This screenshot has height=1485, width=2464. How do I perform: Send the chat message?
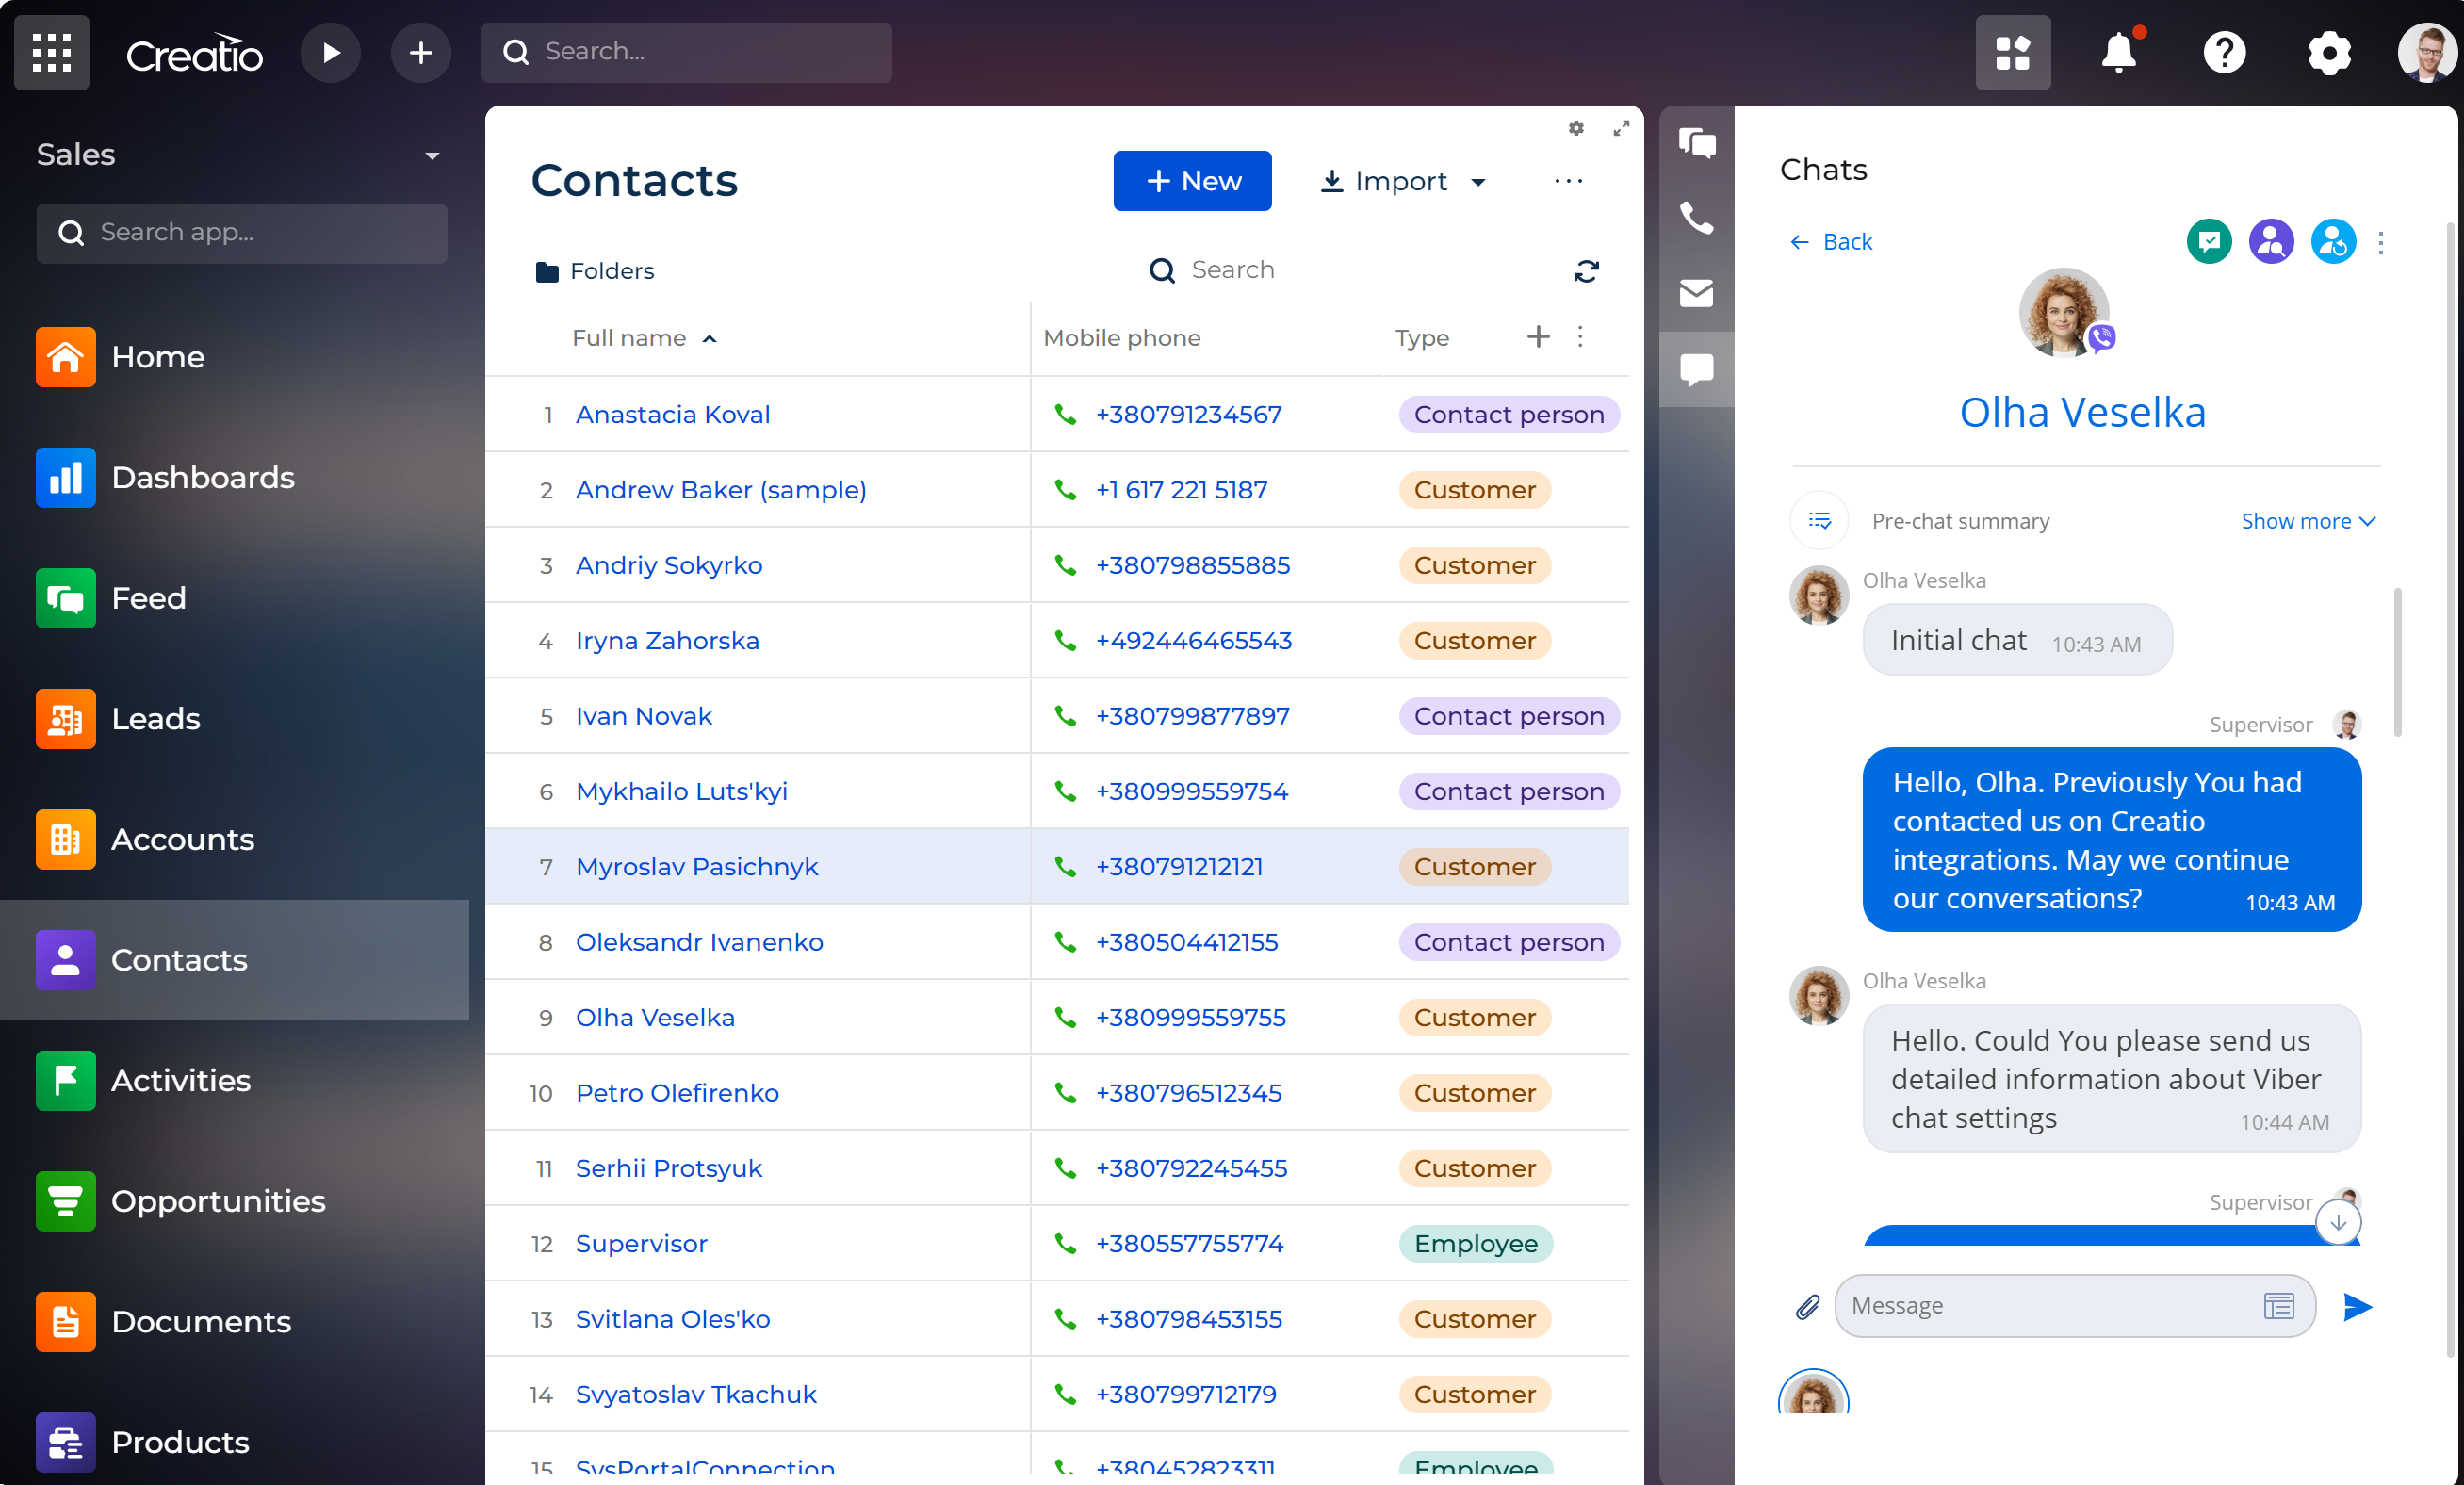(x=2357, y=1306)
